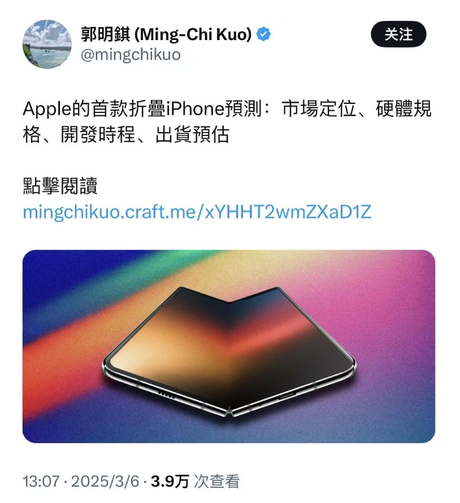
Task: Open the foldable iPhone image preview
Action: click(x=229, y=346)
